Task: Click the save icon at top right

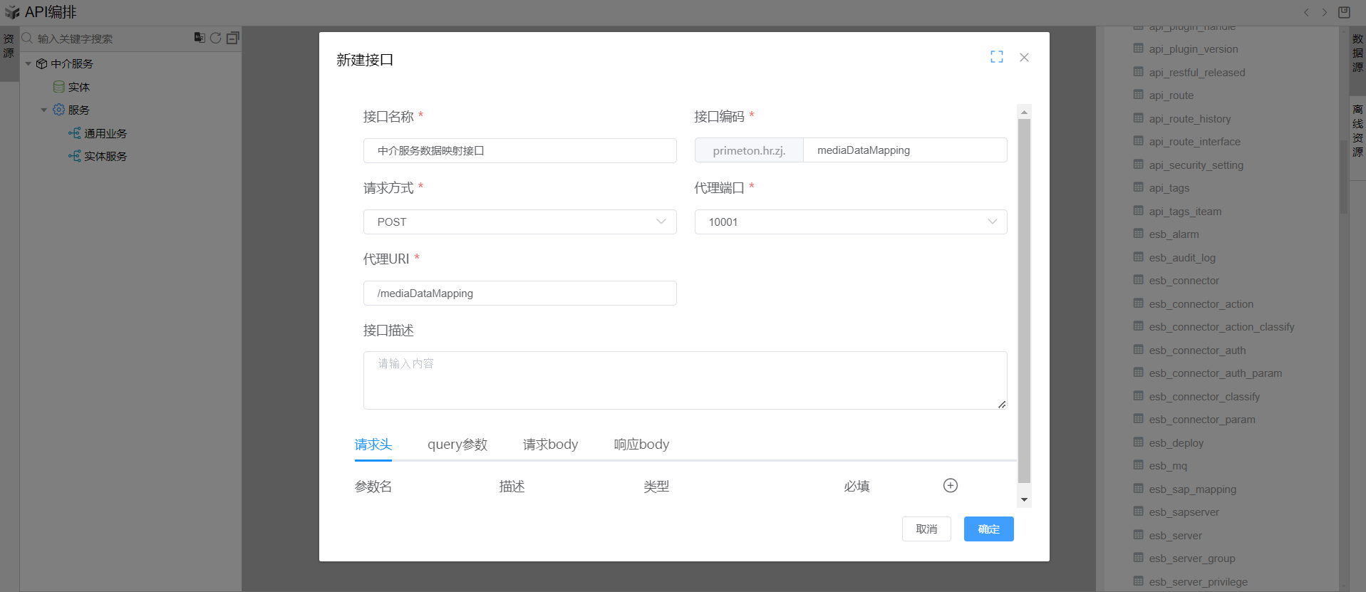Action: click(x=1344, y=12)
